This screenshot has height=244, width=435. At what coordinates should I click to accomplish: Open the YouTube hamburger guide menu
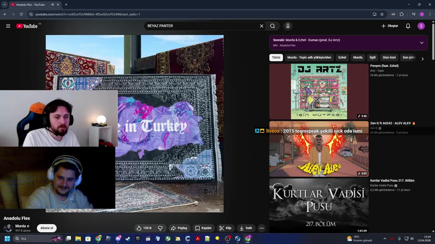(8, 26)
